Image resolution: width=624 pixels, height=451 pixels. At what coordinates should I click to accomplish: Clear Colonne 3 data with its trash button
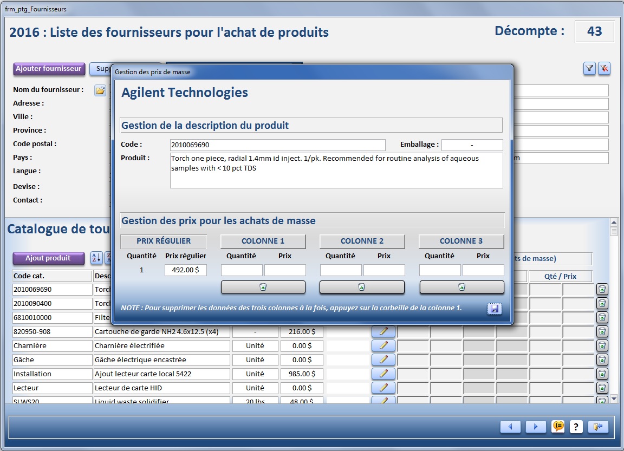click(461, 287)
